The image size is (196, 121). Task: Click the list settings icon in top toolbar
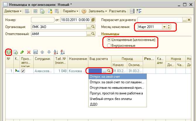132,11
